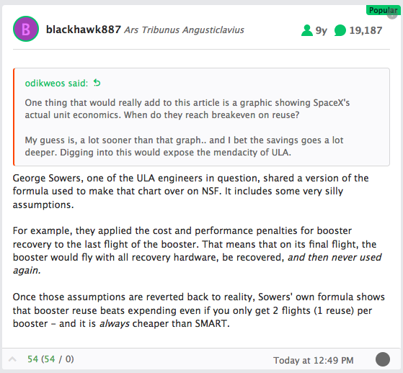This screenshot has width=403, height=373.
Task: Click the green Popular badge
Action: [383, 10]
